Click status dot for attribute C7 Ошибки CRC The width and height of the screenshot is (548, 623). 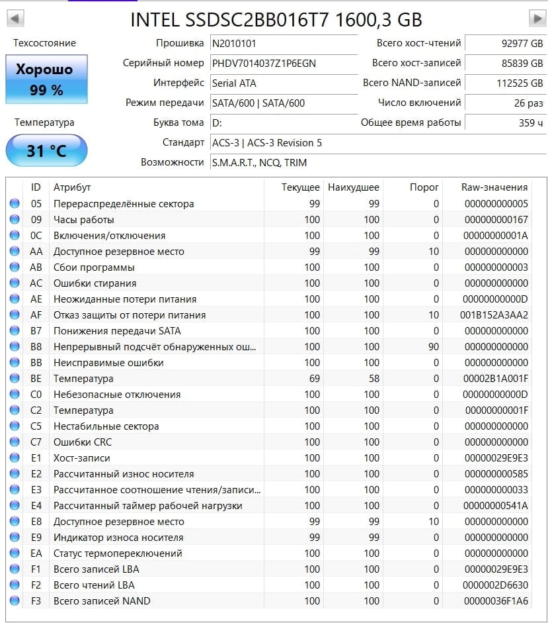(15, 442)
